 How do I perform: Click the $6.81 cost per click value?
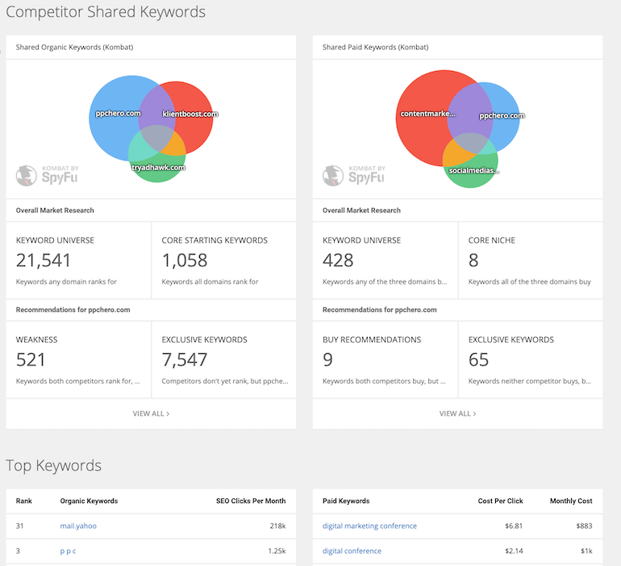pyautogui.click(x=514, y=526)
